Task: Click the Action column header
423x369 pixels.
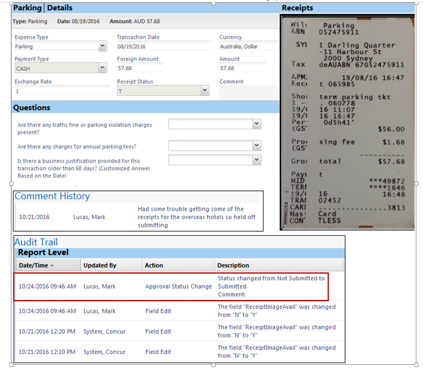Action: [x=154, y=265]
